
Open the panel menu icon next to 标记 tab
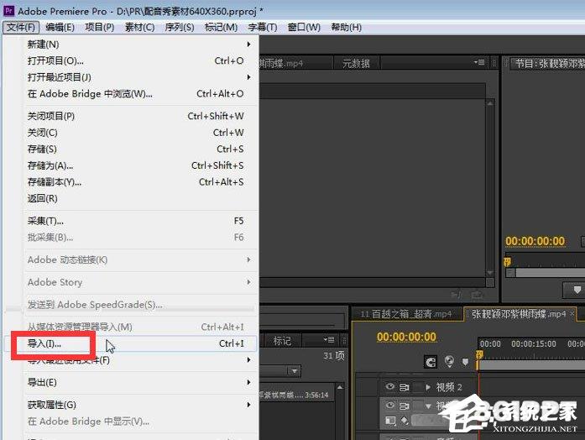329,339
